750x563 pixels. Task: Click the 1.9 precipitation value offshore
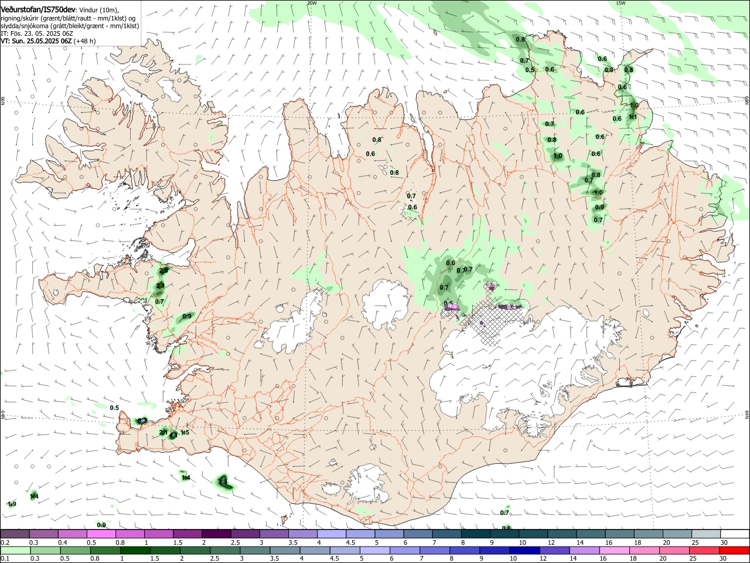point(12,504)
